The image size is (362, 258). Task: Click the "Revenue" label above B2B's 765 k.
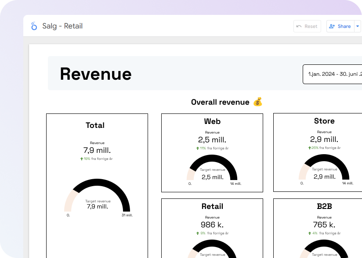(x=324, y=218)
